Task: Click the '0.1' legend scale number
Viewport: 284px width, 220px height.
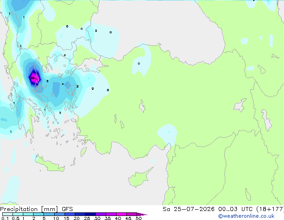Action: 5,218
